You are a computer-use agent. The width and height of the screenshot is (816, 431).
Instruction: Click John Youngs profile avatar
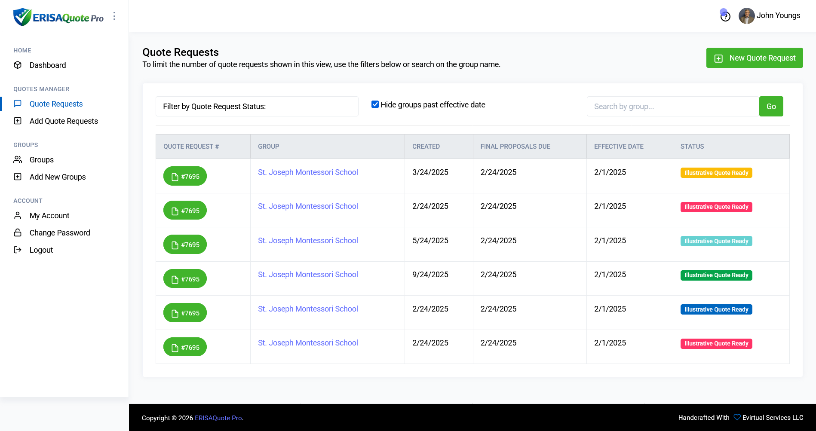(746, 16)
